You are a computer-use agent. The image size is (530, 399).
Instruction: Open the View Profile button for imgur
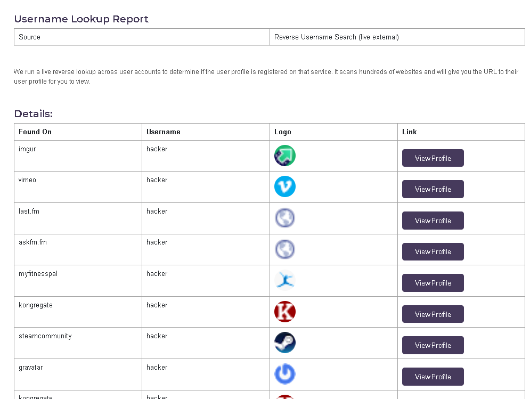[433, 158]
